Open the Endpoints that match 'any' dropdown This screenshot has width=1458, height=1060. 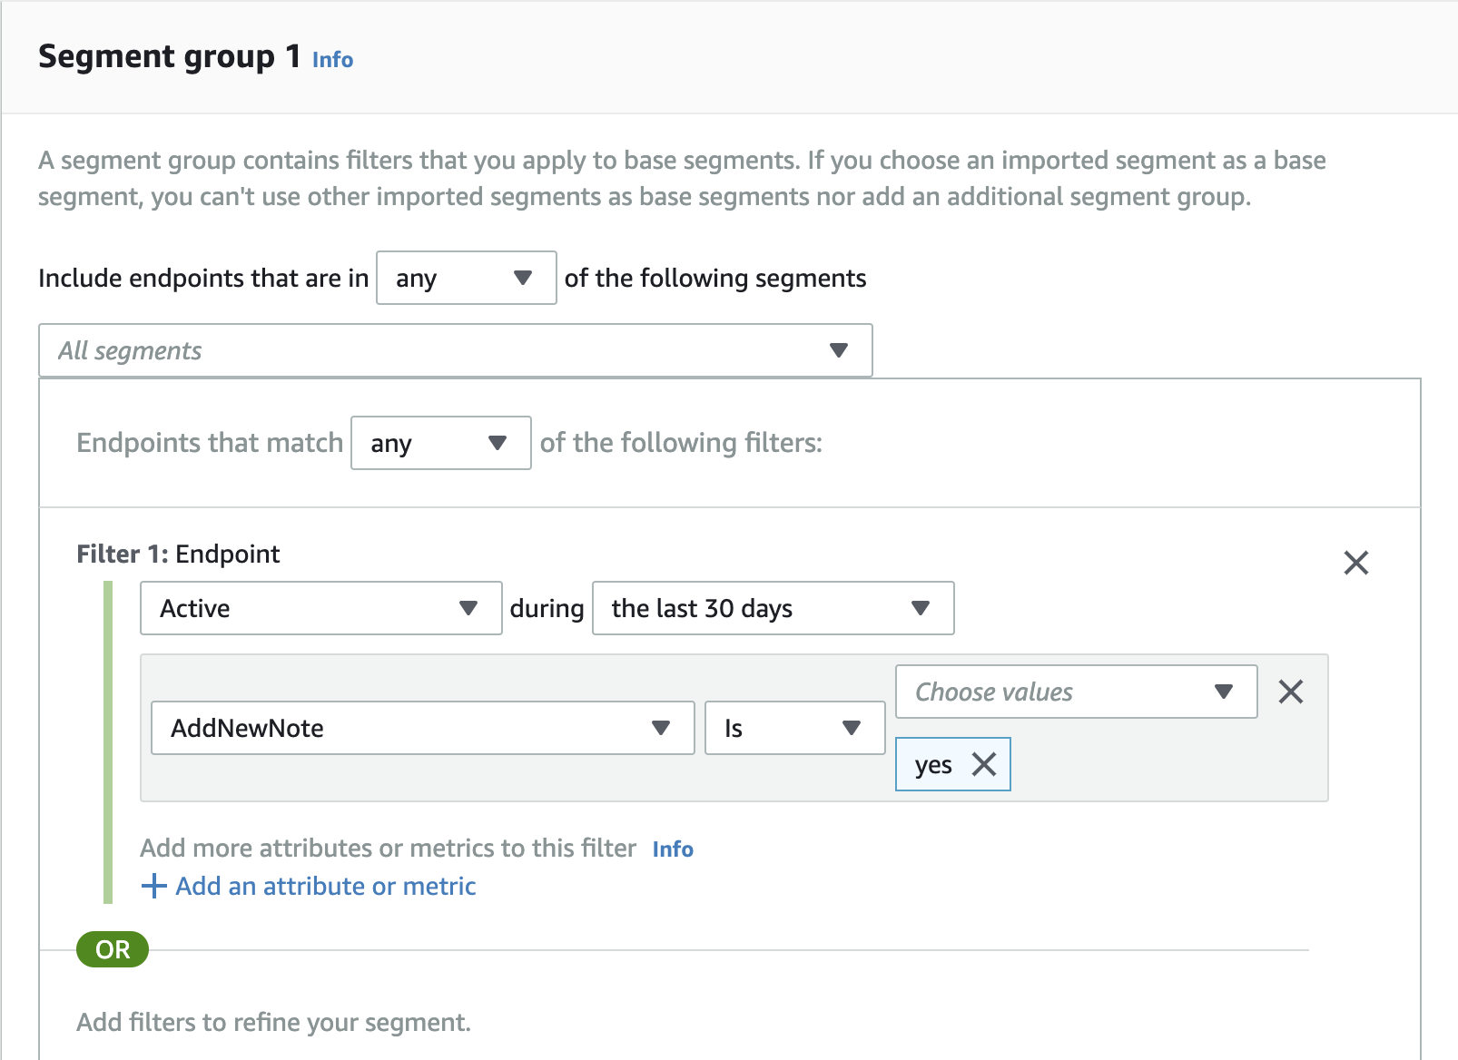(440, 443)
